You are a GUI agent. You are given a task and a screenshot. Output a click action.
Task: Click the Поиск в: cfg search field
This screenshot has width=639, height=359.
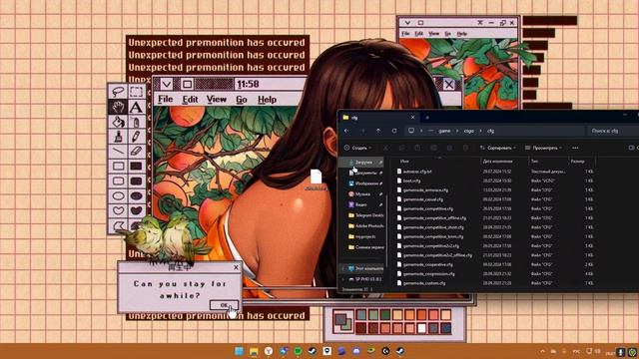(612, 131)
